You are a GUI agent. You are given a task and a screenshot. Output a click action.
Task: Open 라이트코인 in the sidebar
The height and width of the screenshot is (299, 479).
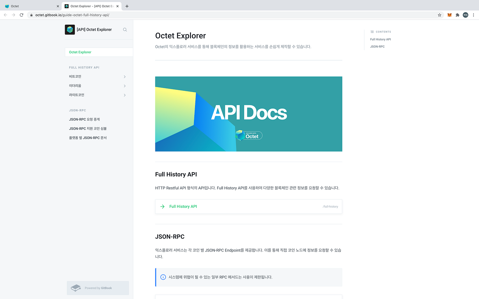coord(77,95)
